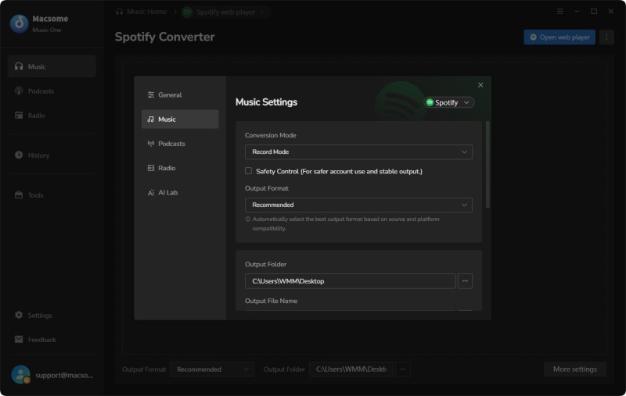Image resolution: width=626 pixels, height=396 pixels.
Task: Minimize the application window
Action: tap(577, 12)
